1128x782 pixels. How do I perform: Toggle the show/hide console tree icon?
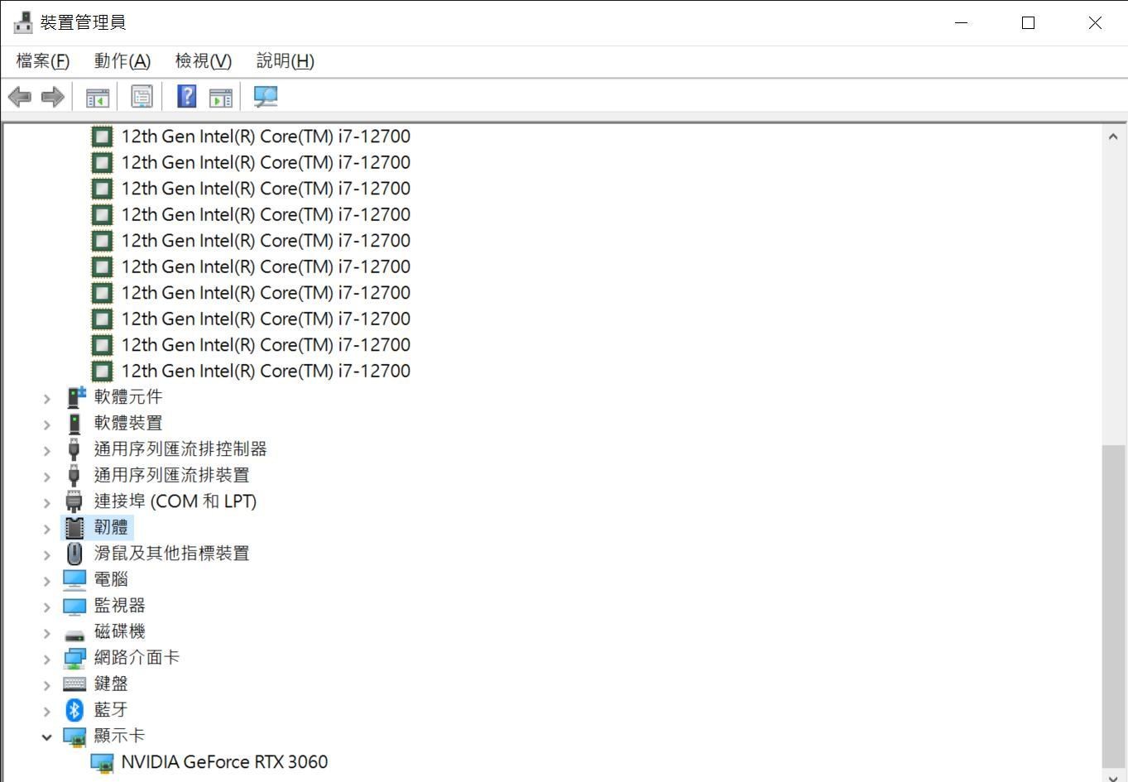click(x=98, y=97)
